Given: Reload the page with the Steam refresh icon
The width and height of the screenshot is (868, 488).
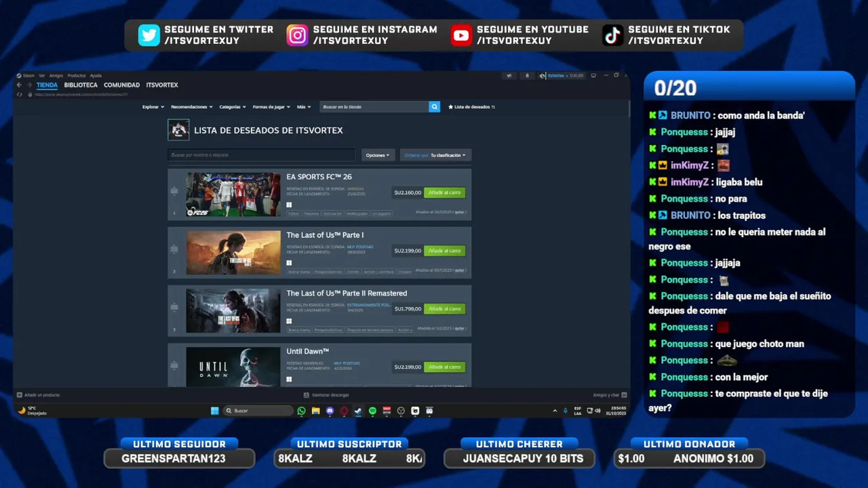Looking at the screenshot, I should [20, 94].
